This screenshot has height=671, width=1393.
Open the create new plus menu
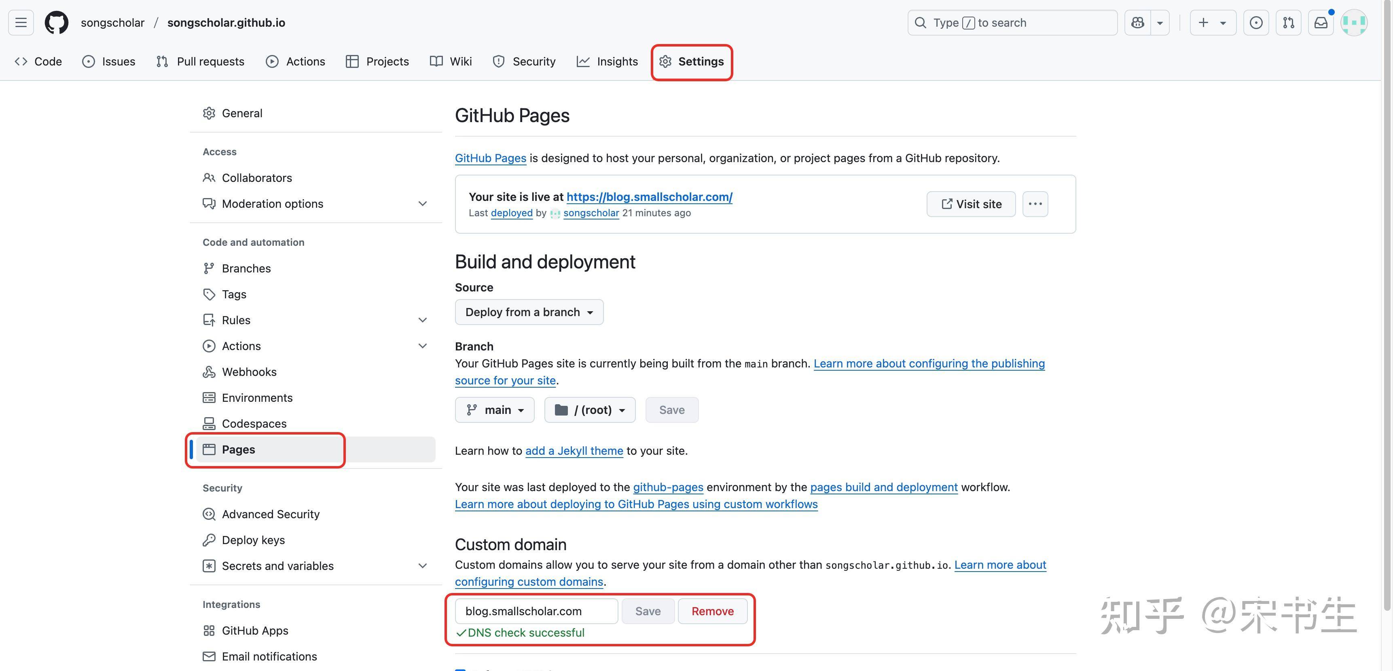pos(1213,23)
